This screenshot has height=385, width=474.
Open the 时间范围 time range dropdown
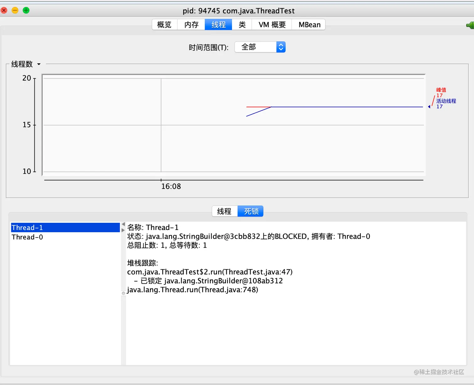(x=260, y=47)
